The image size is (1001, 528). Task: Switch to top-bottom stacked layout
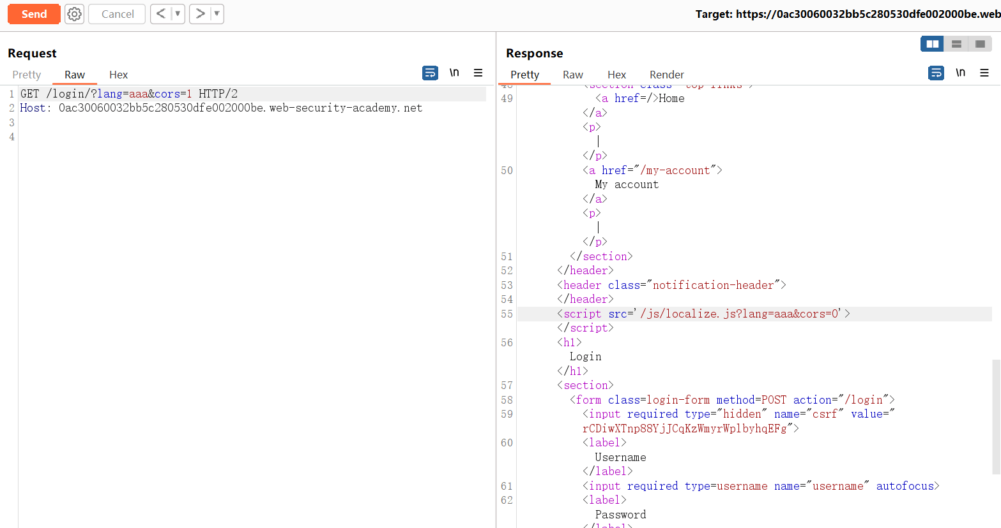tap(956, 44)
